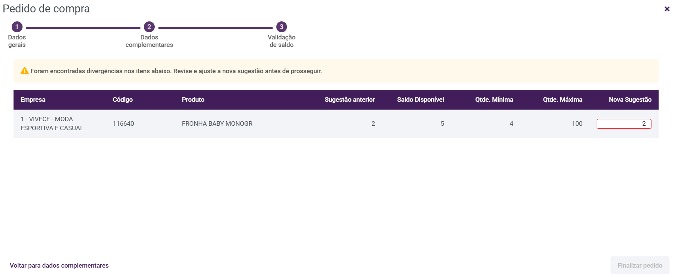Click the Validação de saldo label
The image size is (674, 277).
coord(281,41)
